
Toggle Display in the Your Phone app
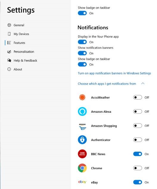pos(82,42)
